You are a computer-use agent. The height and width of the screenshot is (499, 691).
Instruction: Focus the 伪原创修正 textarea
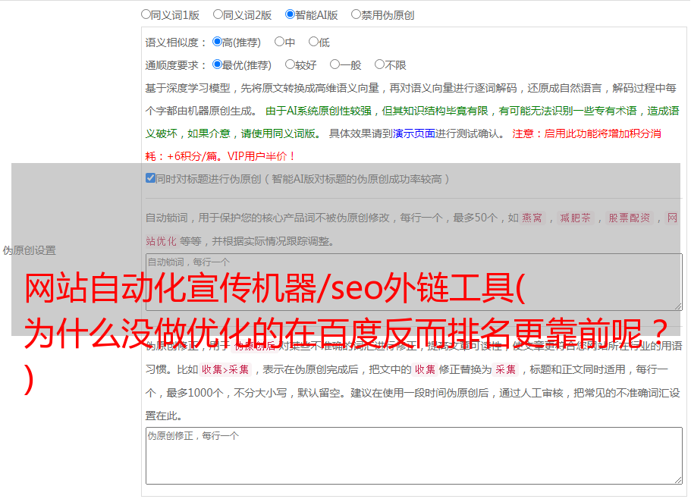coord(414,456)
